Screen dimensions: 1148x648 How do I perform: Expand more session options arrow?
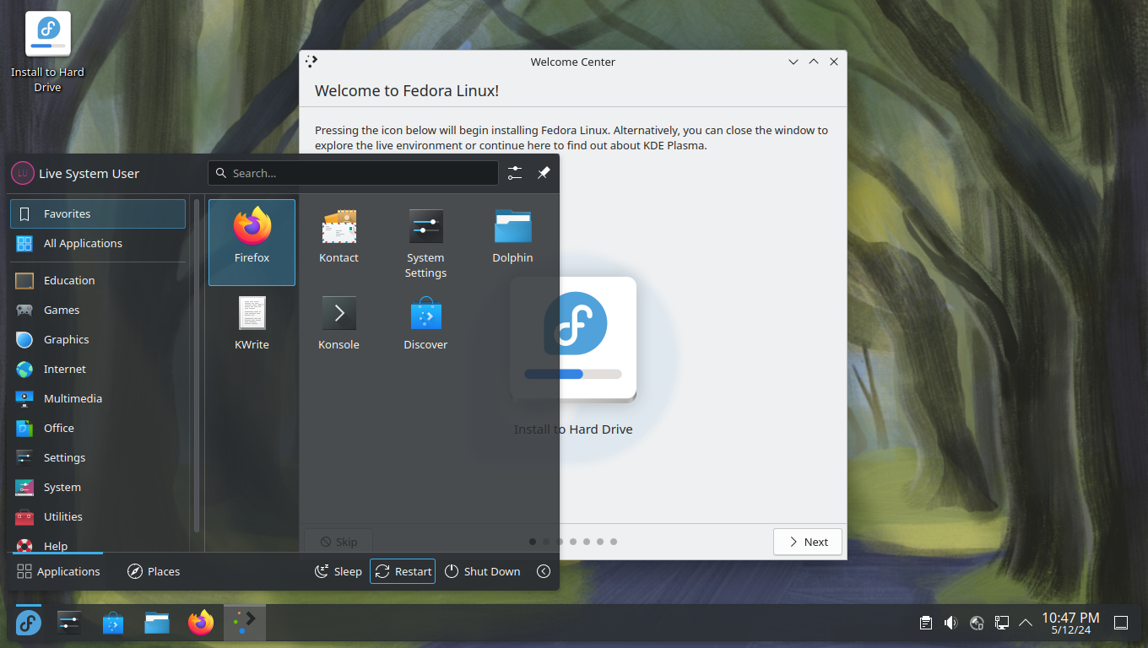[x=544, y=571]
